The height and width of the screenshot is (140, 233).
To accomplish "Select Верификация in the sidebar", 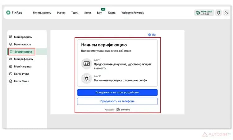I will tap(22, 52).
